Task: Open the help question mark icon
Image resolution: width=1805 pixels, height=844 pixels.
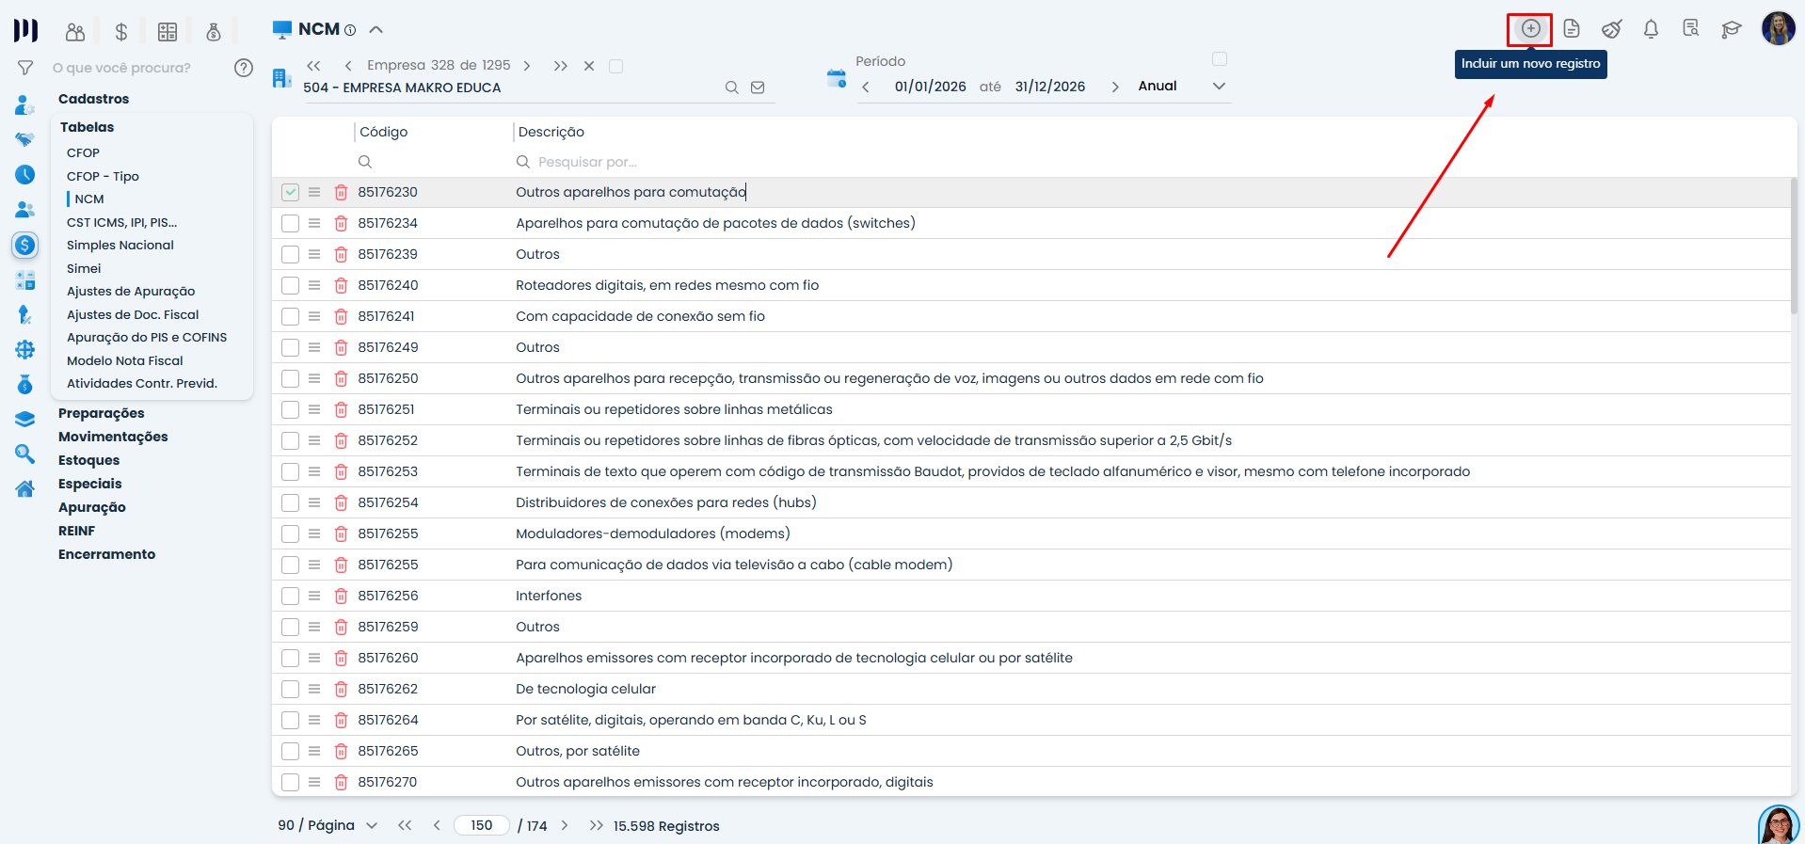Action: click(x=244, y=68)
